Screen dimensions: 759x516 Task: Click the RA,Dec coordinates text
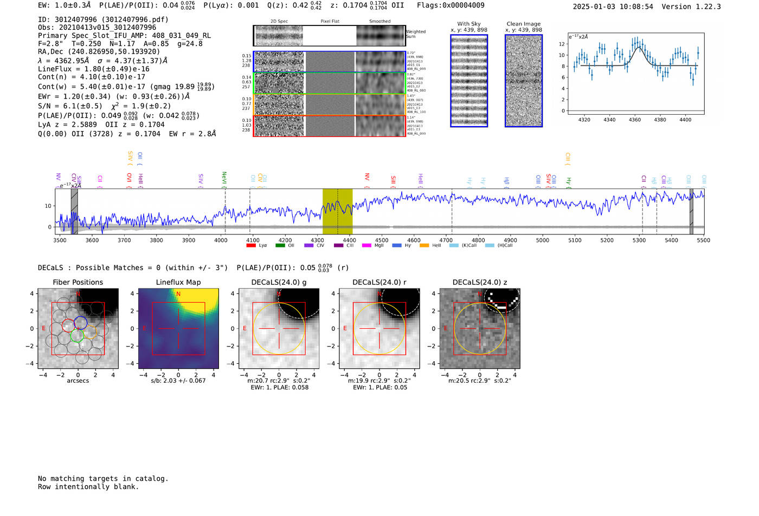(99, 52)
